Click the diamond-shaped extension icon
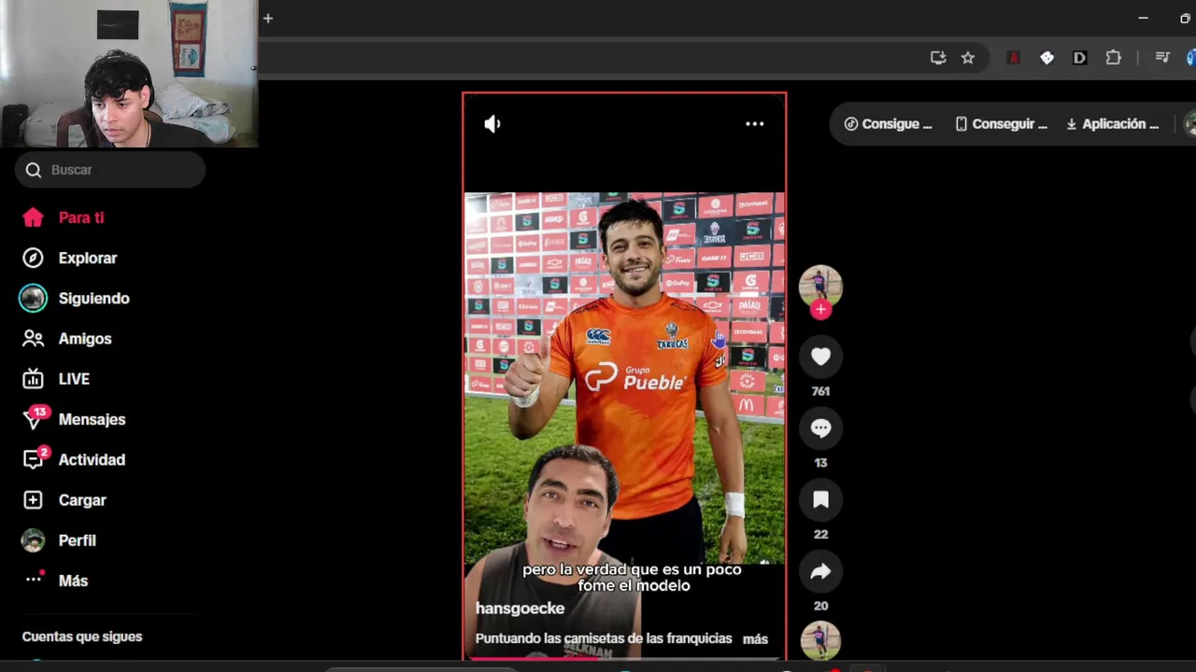Image resolution: width=1196 pixels, height=672 pixels. click(1046, 58)
